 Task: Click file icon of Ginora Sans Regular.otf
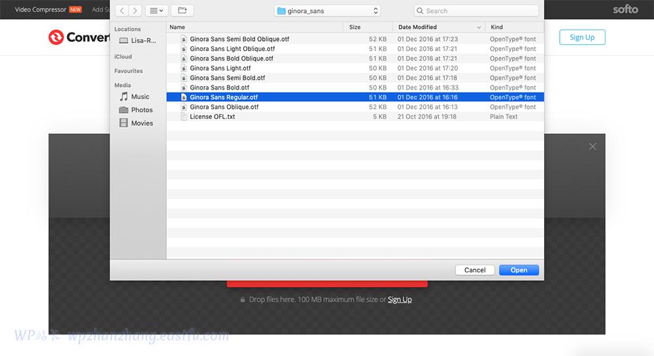[184, 97]
